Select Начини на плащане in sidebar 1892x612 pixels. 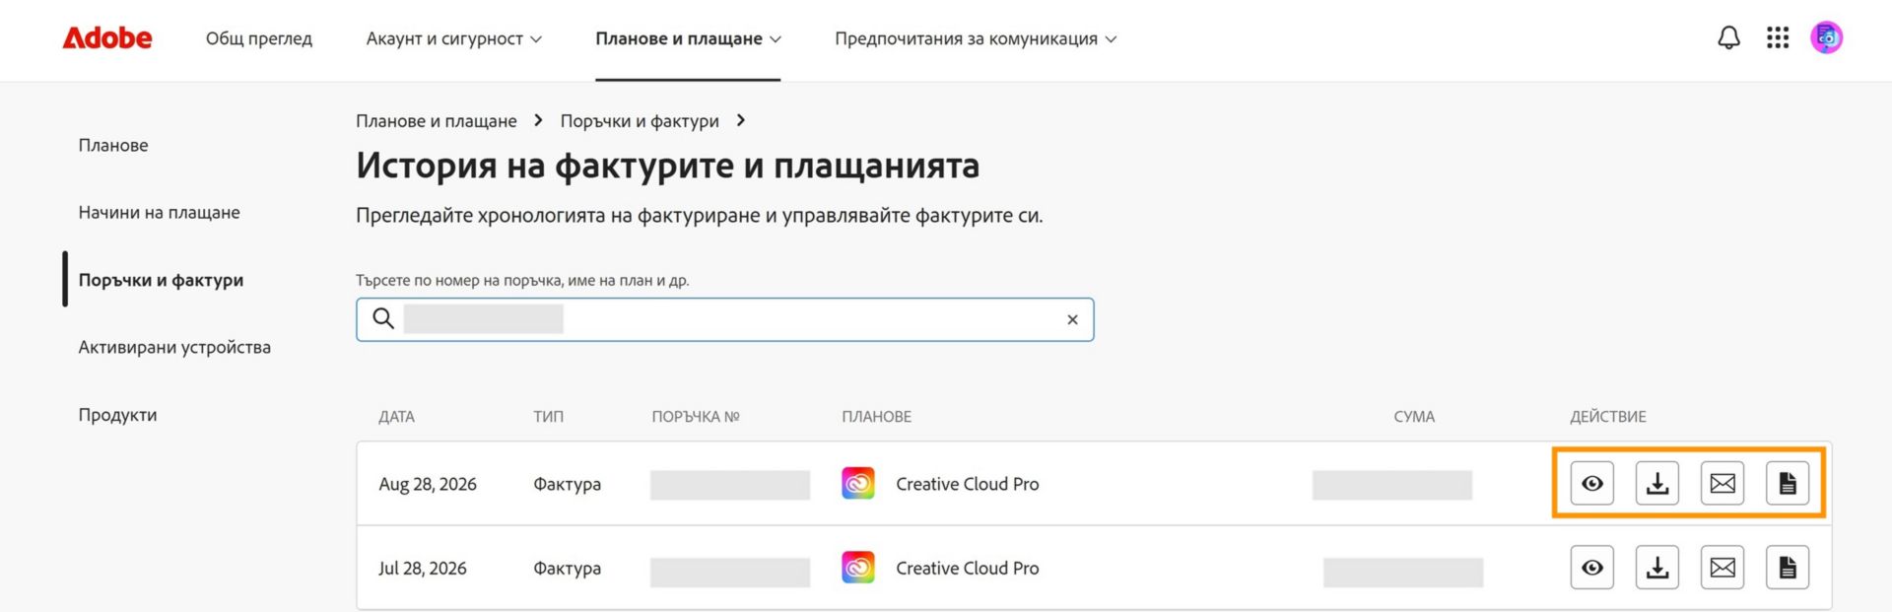pos(160,212)
